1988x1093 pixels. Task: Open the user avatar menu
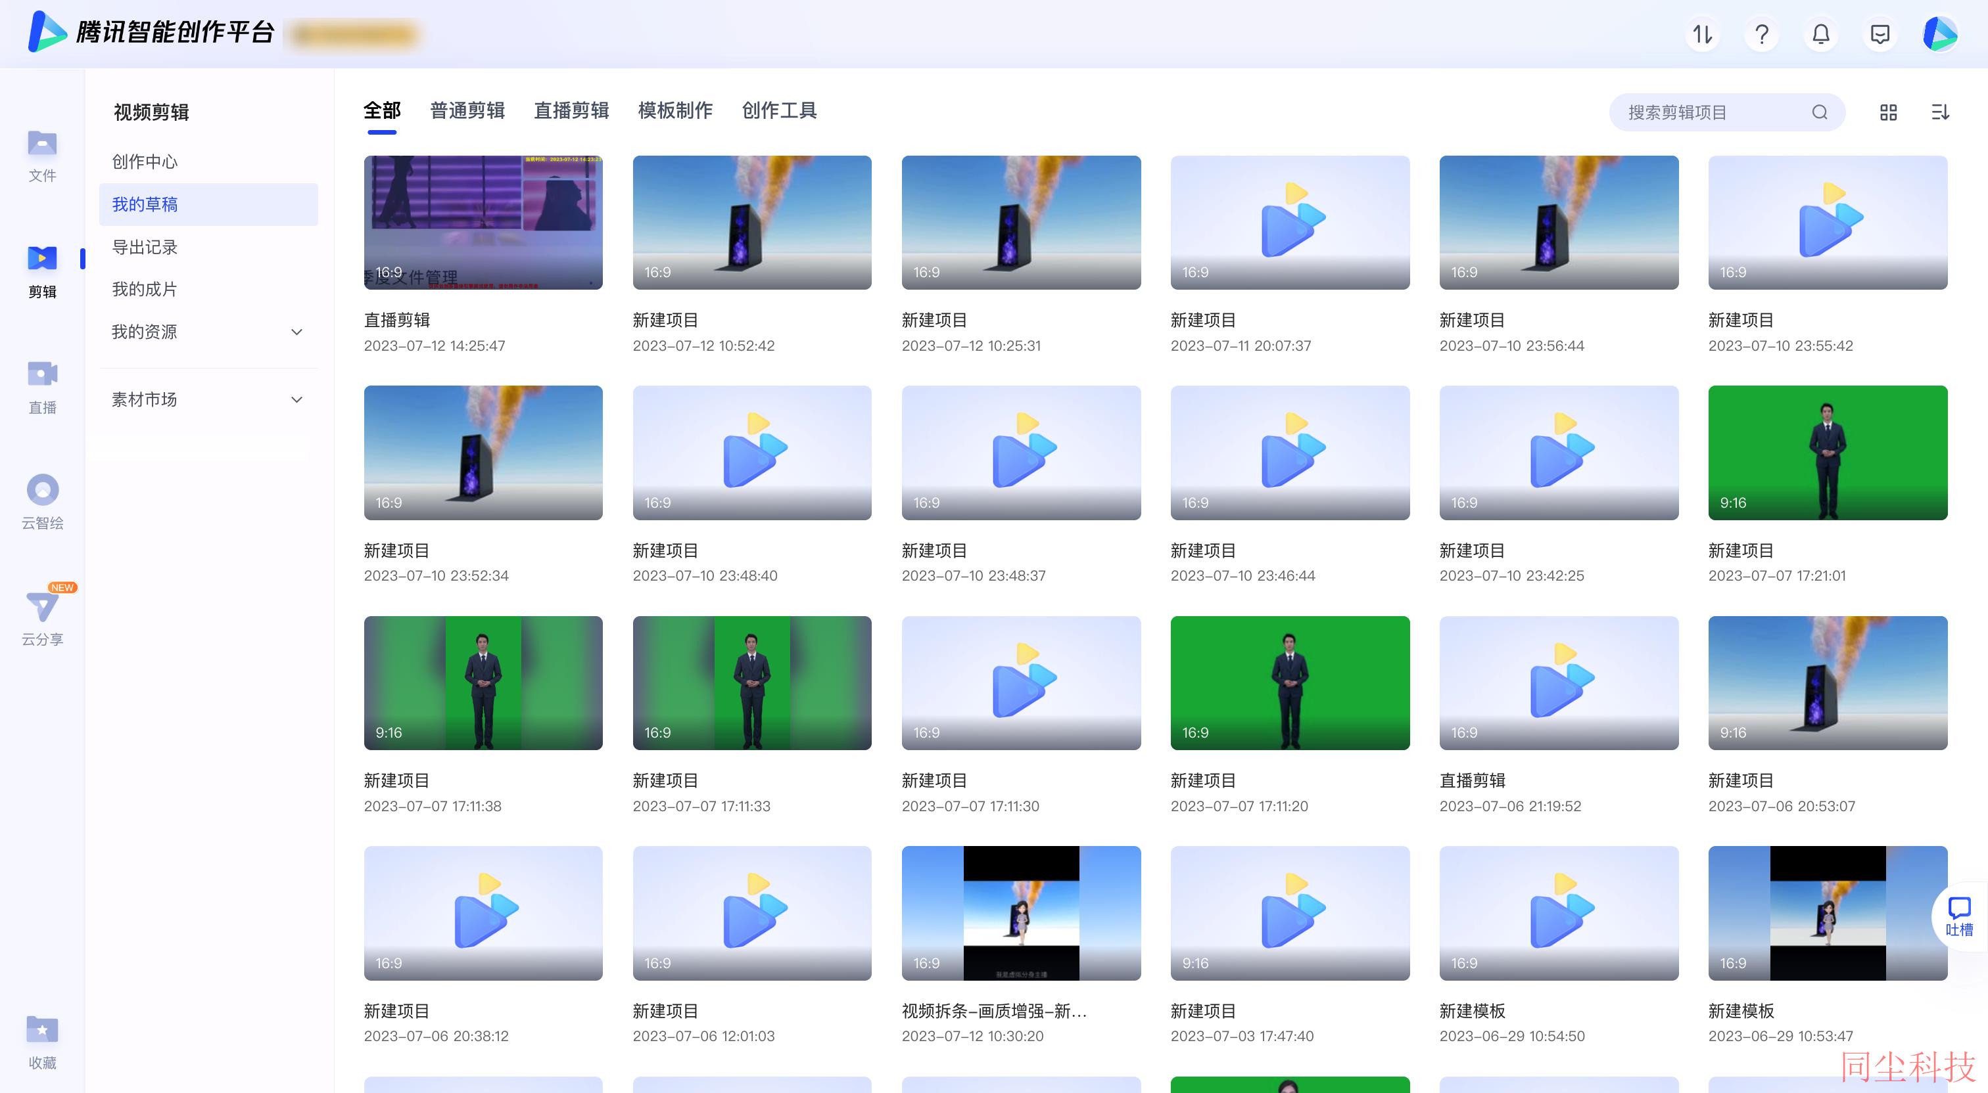click(x=1940, y=34)
